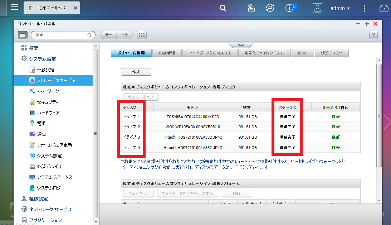Open the help question mark button
The width and height of the screenshot is (391, 225).
coord(373,35)
